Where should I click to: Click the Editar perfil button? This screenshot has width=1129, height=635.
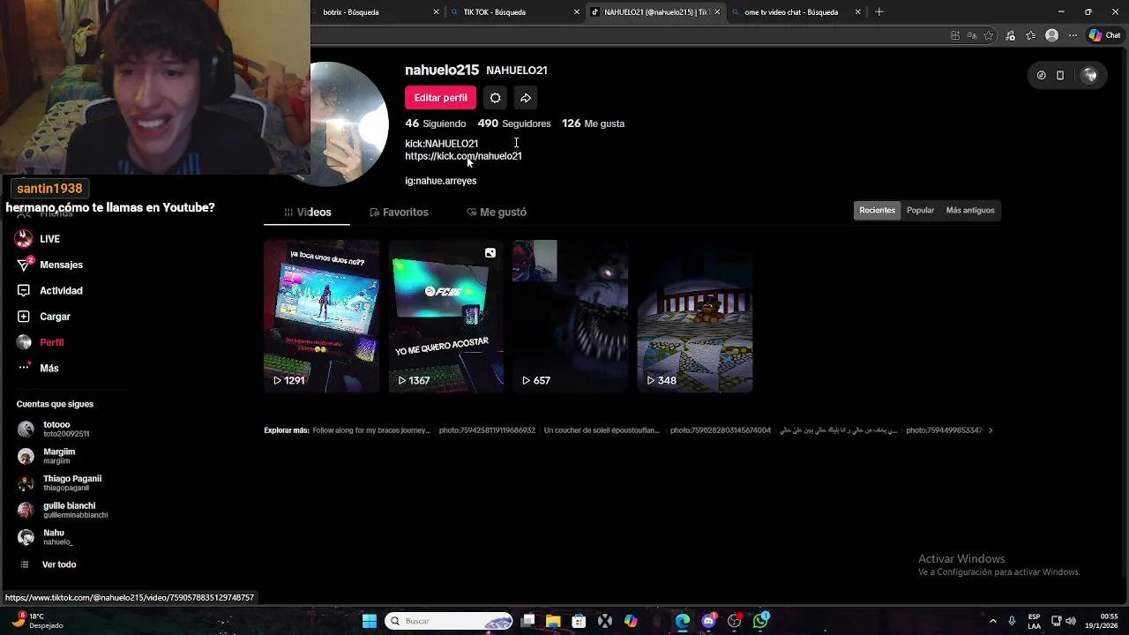pos(440,98)
